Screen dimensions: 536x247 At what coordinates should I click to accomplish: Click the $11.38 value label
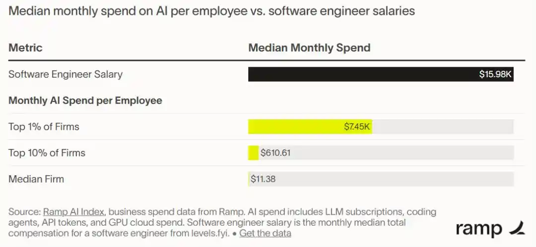tap(263, 179)
